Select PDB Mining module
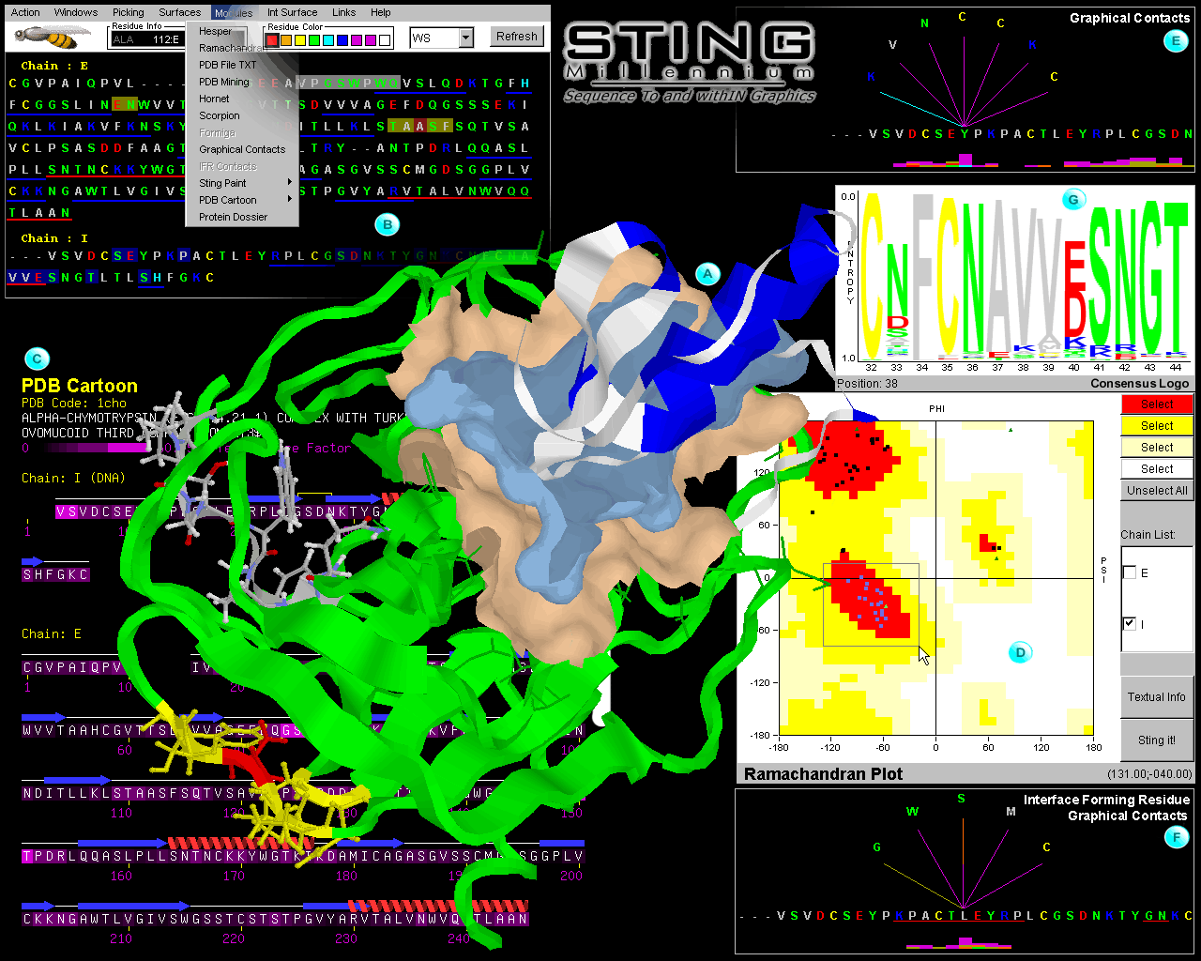The image size is (1201, 961). (x=242, y=82)
